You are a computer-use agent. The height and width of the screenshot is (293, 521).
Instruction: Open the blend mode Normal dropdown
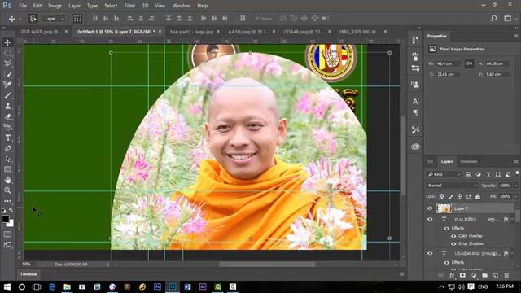click(452, 186)
